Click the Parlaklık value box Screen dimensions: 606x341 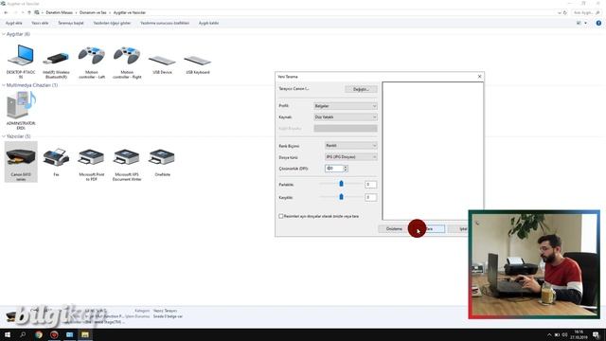(370, 185)
